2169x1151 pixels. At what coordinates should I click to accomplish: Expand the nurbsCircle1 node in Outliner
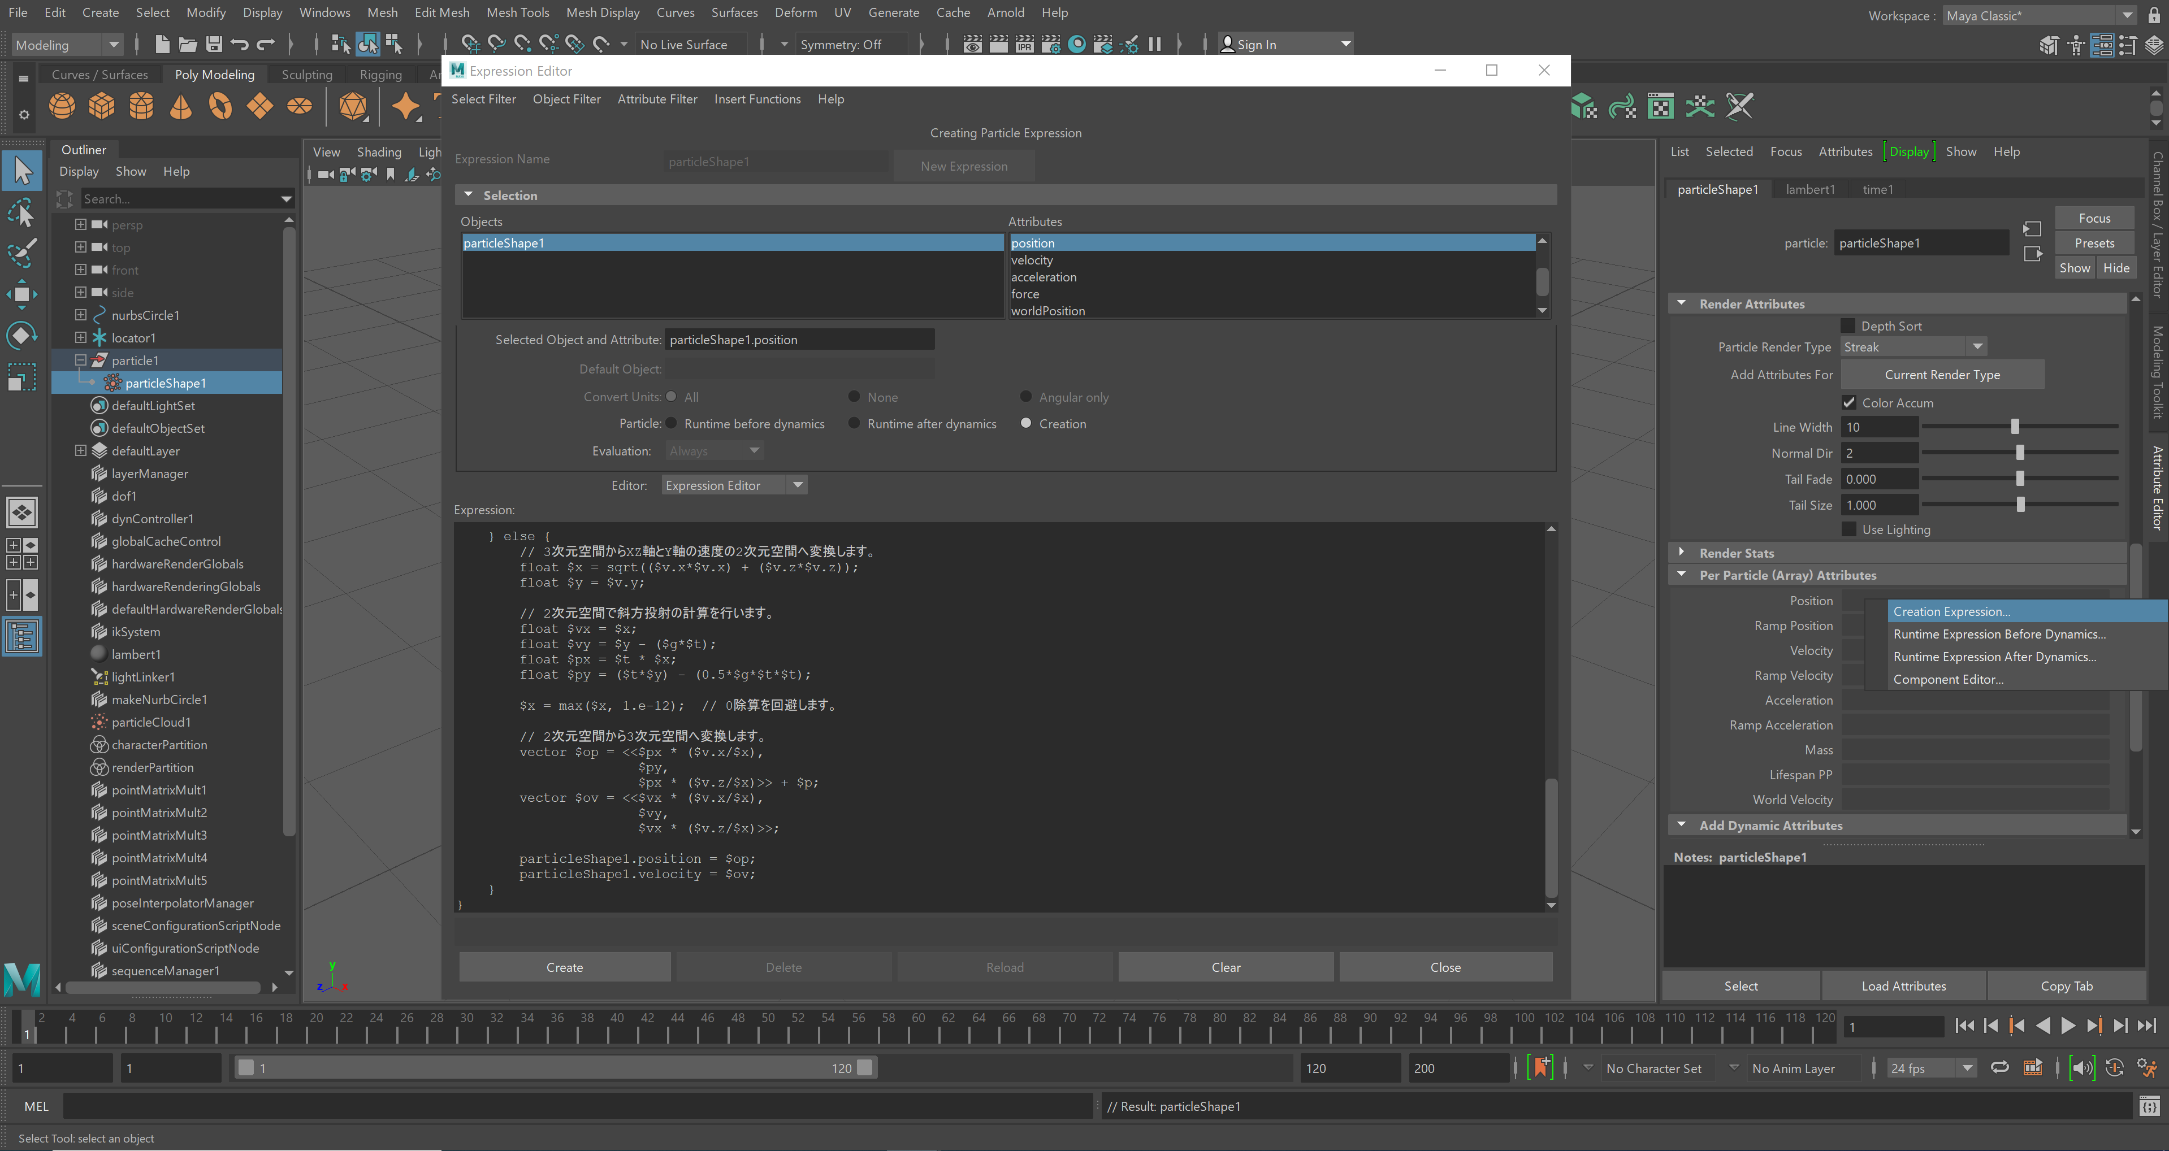click(81, 315)
